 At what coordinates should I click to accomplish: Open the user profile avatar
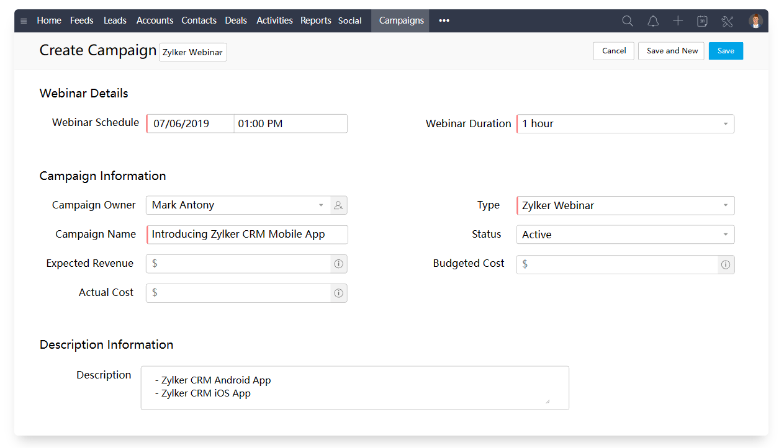755,21
